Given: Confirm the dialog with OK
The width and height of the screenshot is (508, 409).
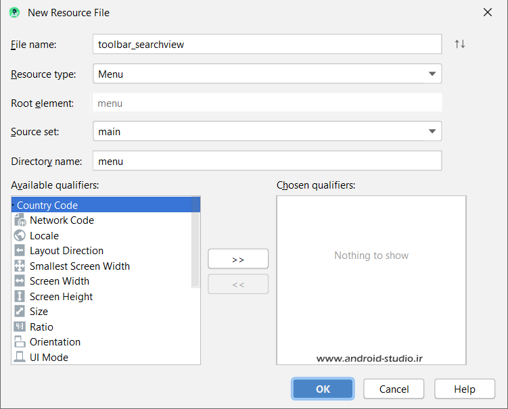Looking at the screenshot, I should click(323, 389).
